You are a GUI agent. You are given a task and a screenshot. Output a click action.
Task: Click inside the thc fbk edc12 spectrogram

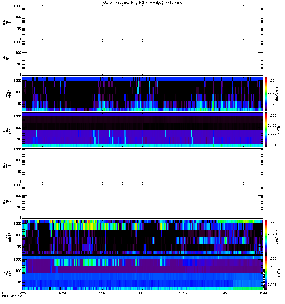142,237
